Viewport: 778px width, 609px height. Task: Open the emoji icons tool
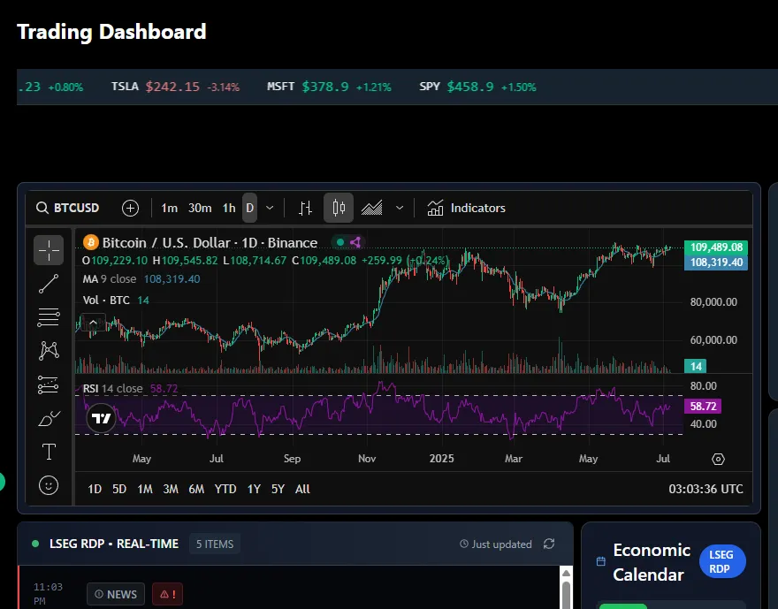coord(49,485)
